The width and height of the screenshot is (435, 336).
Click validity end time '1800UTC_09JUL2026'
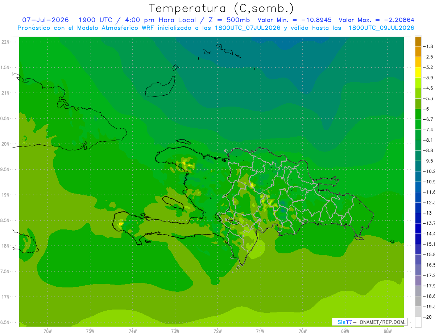[381, 28]
